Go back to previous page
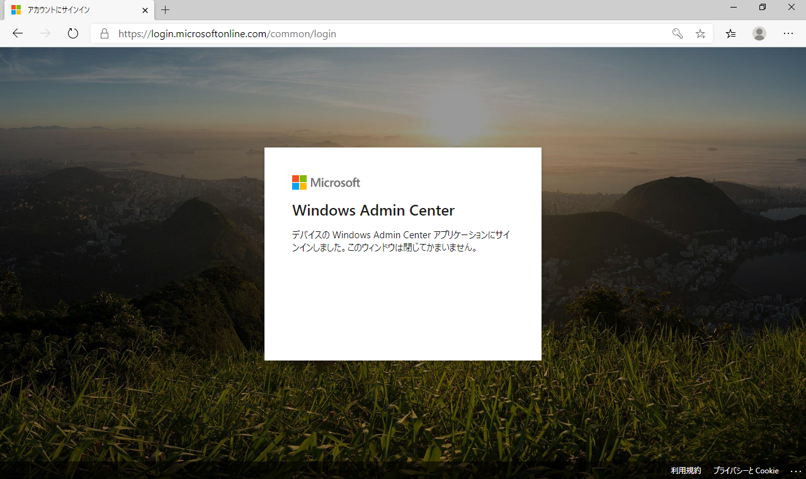This screenshot has height=479, width=806. (18, 33)
